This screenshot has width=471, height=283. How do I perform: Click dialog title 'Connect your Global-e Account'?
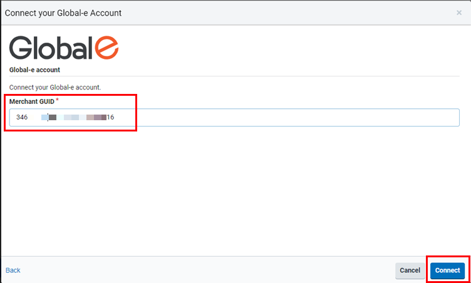63,13
